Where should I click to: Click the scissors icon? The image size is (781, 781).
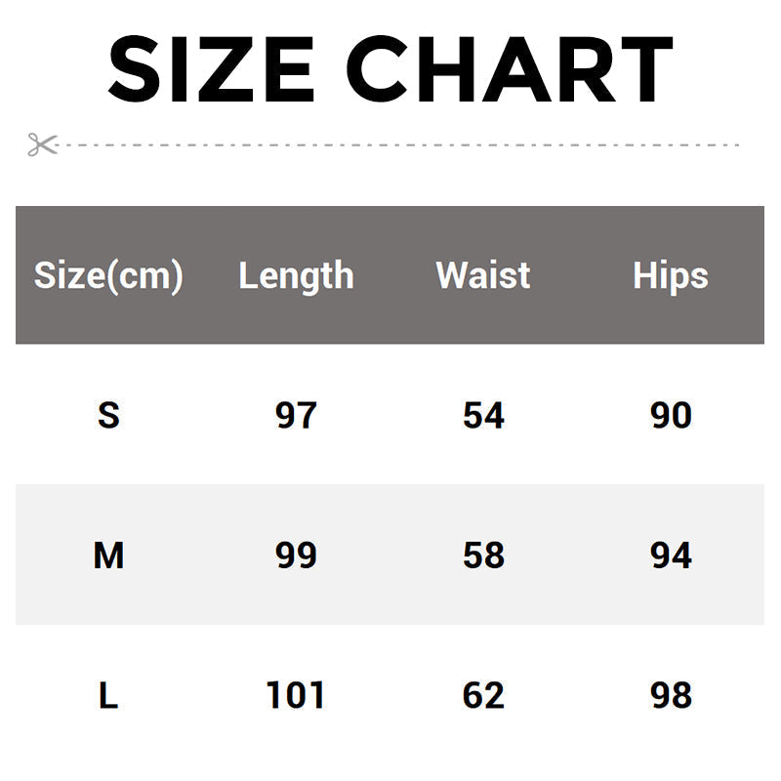pyautogui.click(x=43, y=144)
